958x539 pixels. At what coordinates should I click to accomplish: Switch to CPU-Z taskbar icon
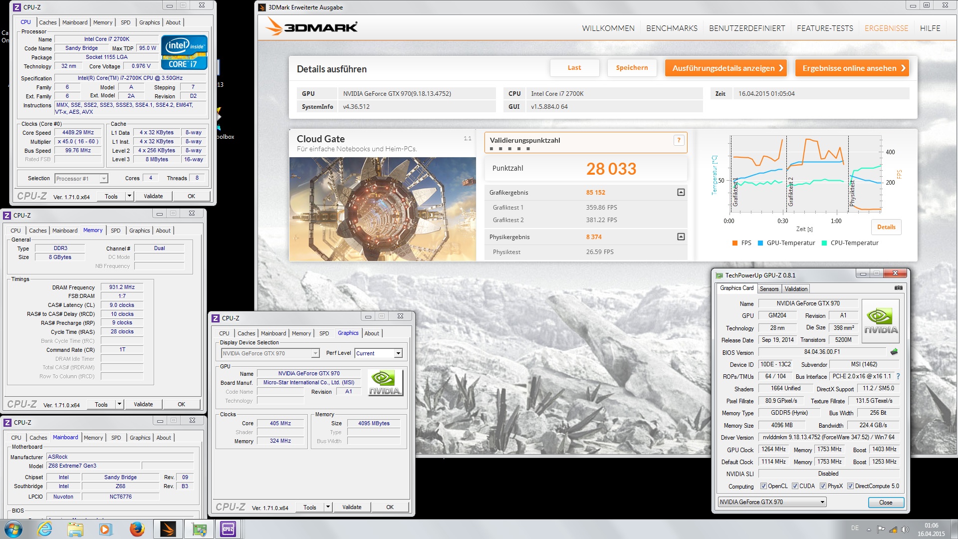coord(229,529)
